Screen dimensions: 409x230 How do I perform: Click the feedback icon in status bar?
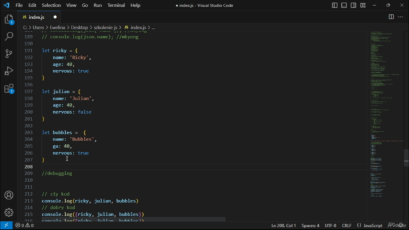pyautogui.click(x=390, y=225)
